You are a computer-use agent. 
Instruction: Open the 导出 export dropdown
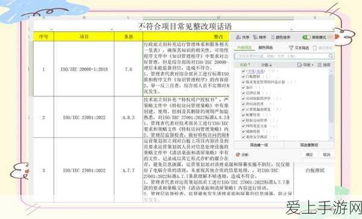305,65
